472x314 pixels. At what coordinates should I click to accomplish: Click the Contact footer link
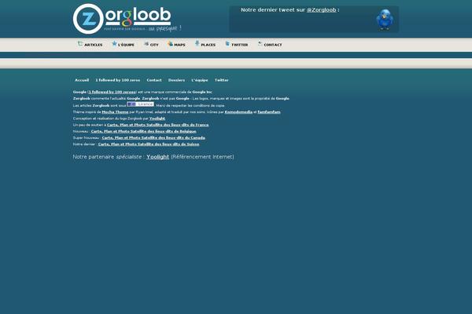point(154,80)
